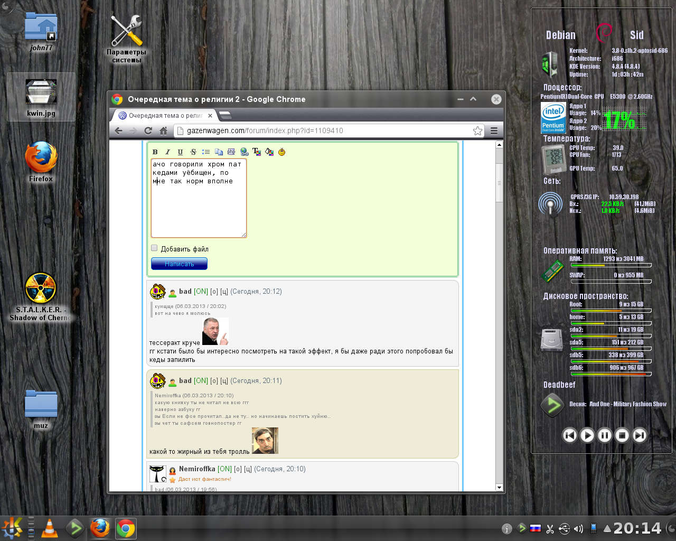Click [ON] status in 20:12 post

[201, 291]
